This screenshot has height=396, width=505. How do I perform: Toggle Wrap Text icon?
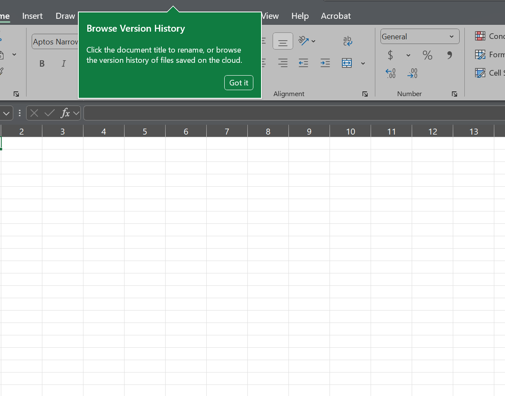(347, 41)
